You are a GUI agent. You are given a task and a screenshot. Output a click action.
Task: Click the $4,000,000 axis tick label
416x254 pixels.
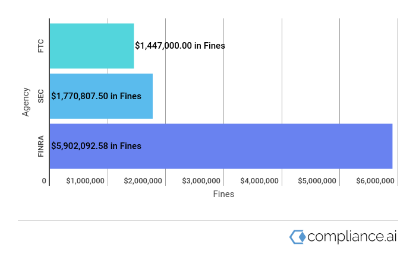pos(259,181)
